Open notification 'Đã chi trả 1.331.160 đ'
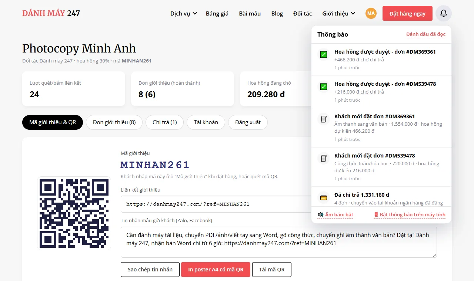The width and height of the screenshot is (474, 281). (x=381, y=196)
